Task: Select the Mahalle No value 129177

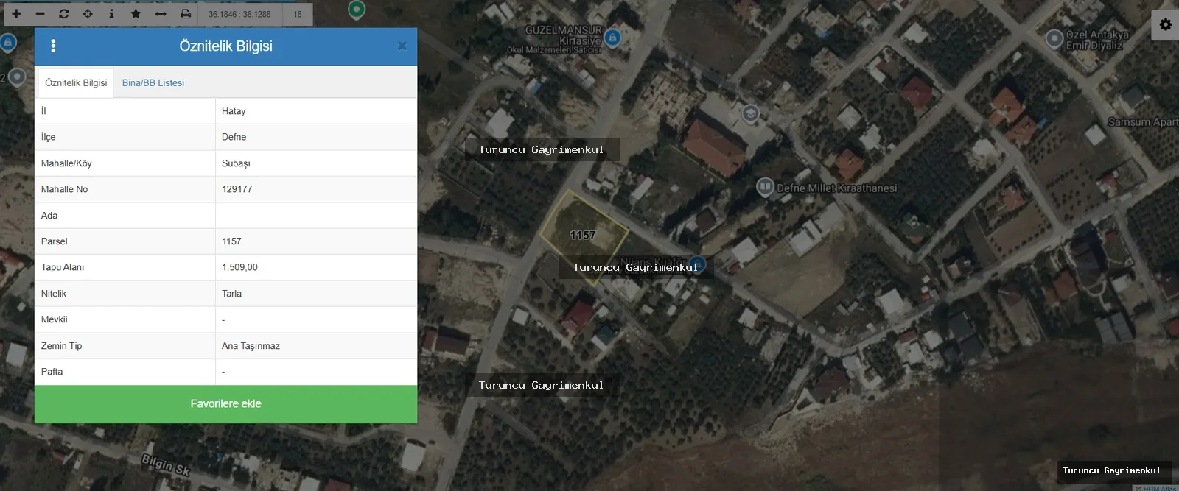Action: click(x=237, y=189)
